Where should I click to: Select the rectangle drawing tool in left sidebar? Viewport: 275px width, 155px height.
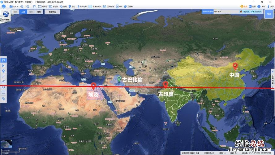tap(3, 92)
